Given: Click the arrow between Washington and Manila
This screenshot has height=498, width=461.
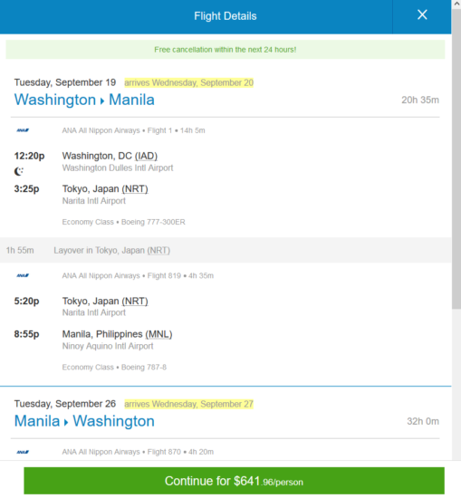Looking at the screenshot, I should pos(102,101).
